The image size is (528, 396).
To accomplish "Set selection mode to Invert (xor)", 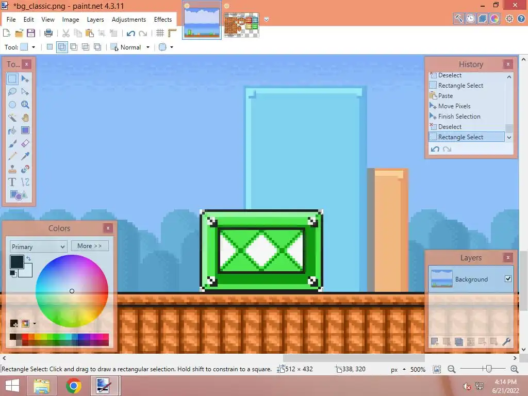I will [97, 47].
